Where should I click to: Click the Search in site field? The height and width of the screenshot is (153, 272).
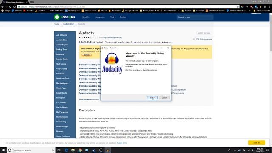195,17
